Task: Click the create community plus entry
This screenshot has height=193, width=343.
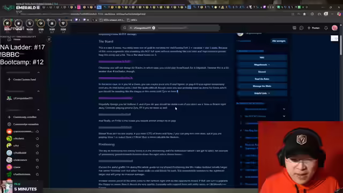Action: pyautogui.click(x=22, y=117)
